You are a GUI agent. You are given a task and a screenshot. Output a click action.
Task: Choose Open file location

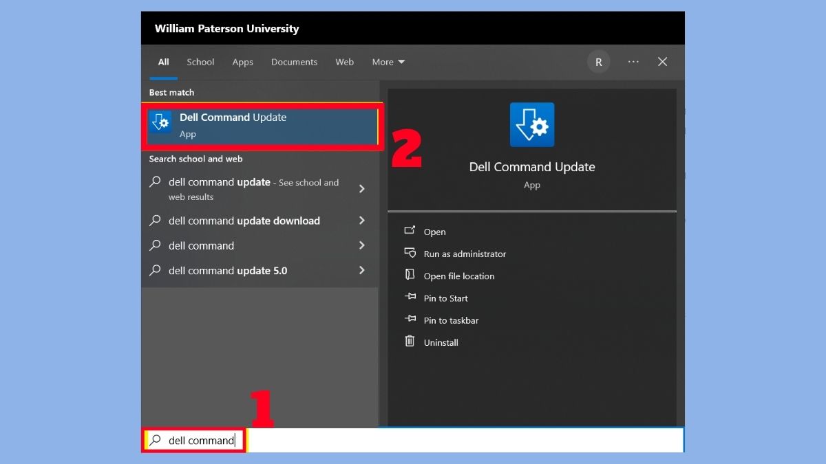click(459, 276)
